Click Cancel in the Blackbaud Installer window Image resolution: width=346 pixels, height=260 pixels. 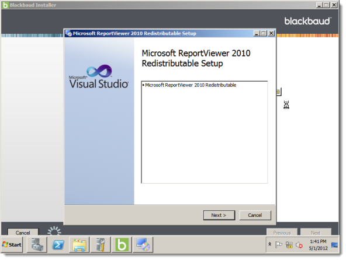pyautogui.click(x=23, y=232)
